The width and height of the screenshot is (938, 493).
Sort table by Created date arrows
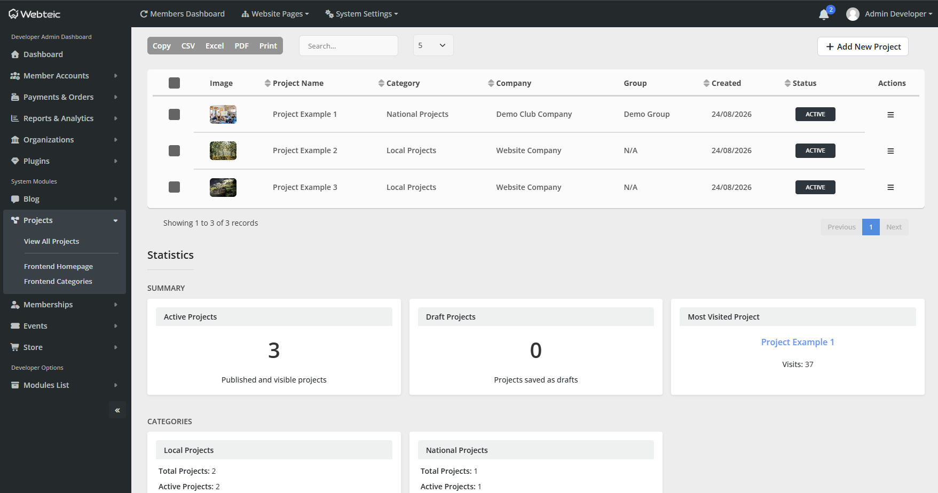(706, 83)
